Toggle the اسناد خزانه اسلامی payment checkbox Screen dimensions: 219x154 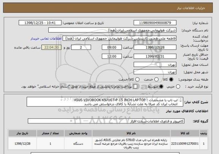pos(135,87)
